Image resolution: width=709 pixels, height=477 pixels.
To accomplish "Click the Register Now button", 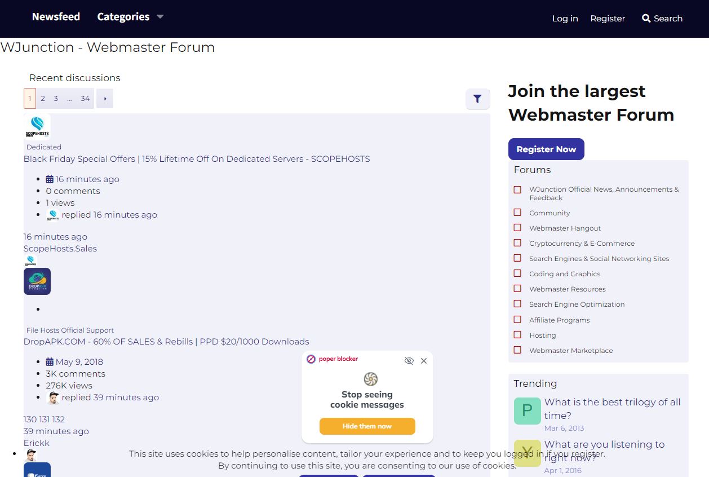I will [546, 149].
